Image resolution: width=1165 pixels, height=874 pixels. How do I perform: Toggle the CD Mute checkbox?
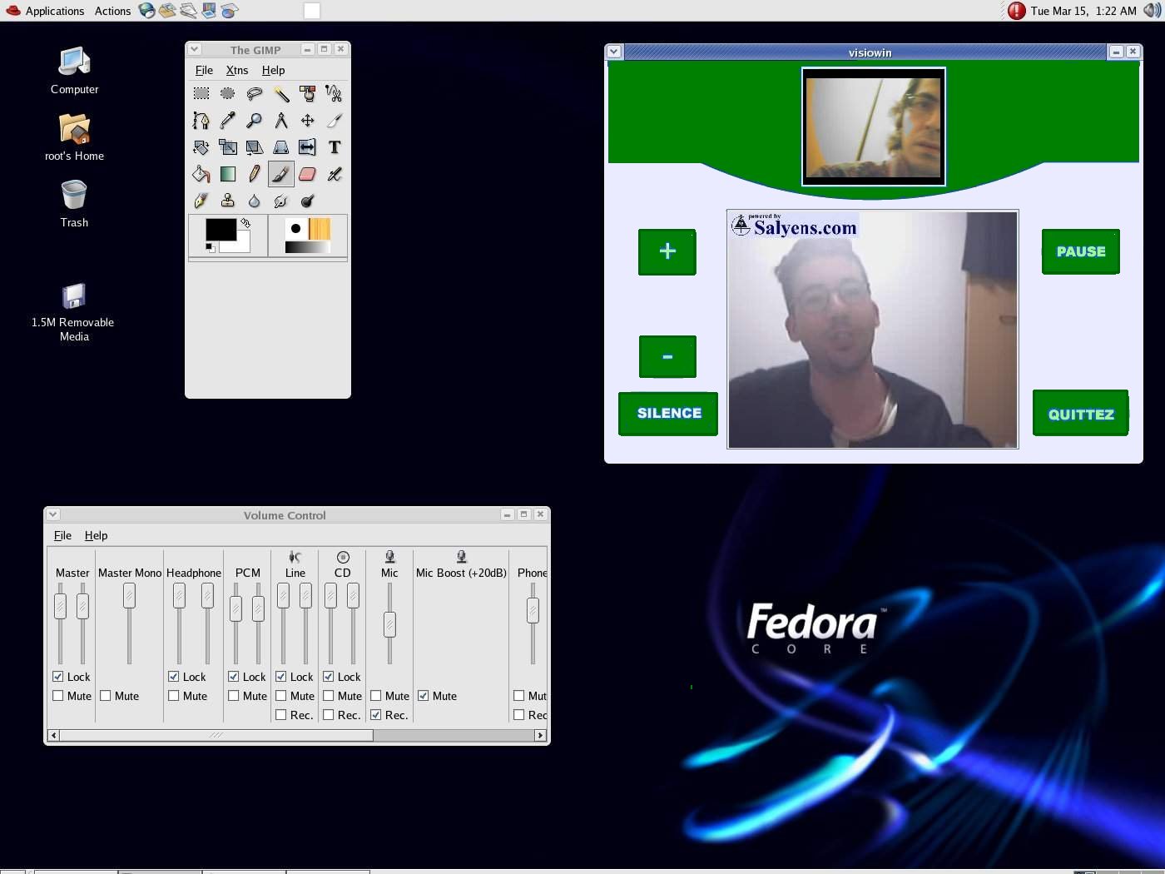tap(329, 696)
